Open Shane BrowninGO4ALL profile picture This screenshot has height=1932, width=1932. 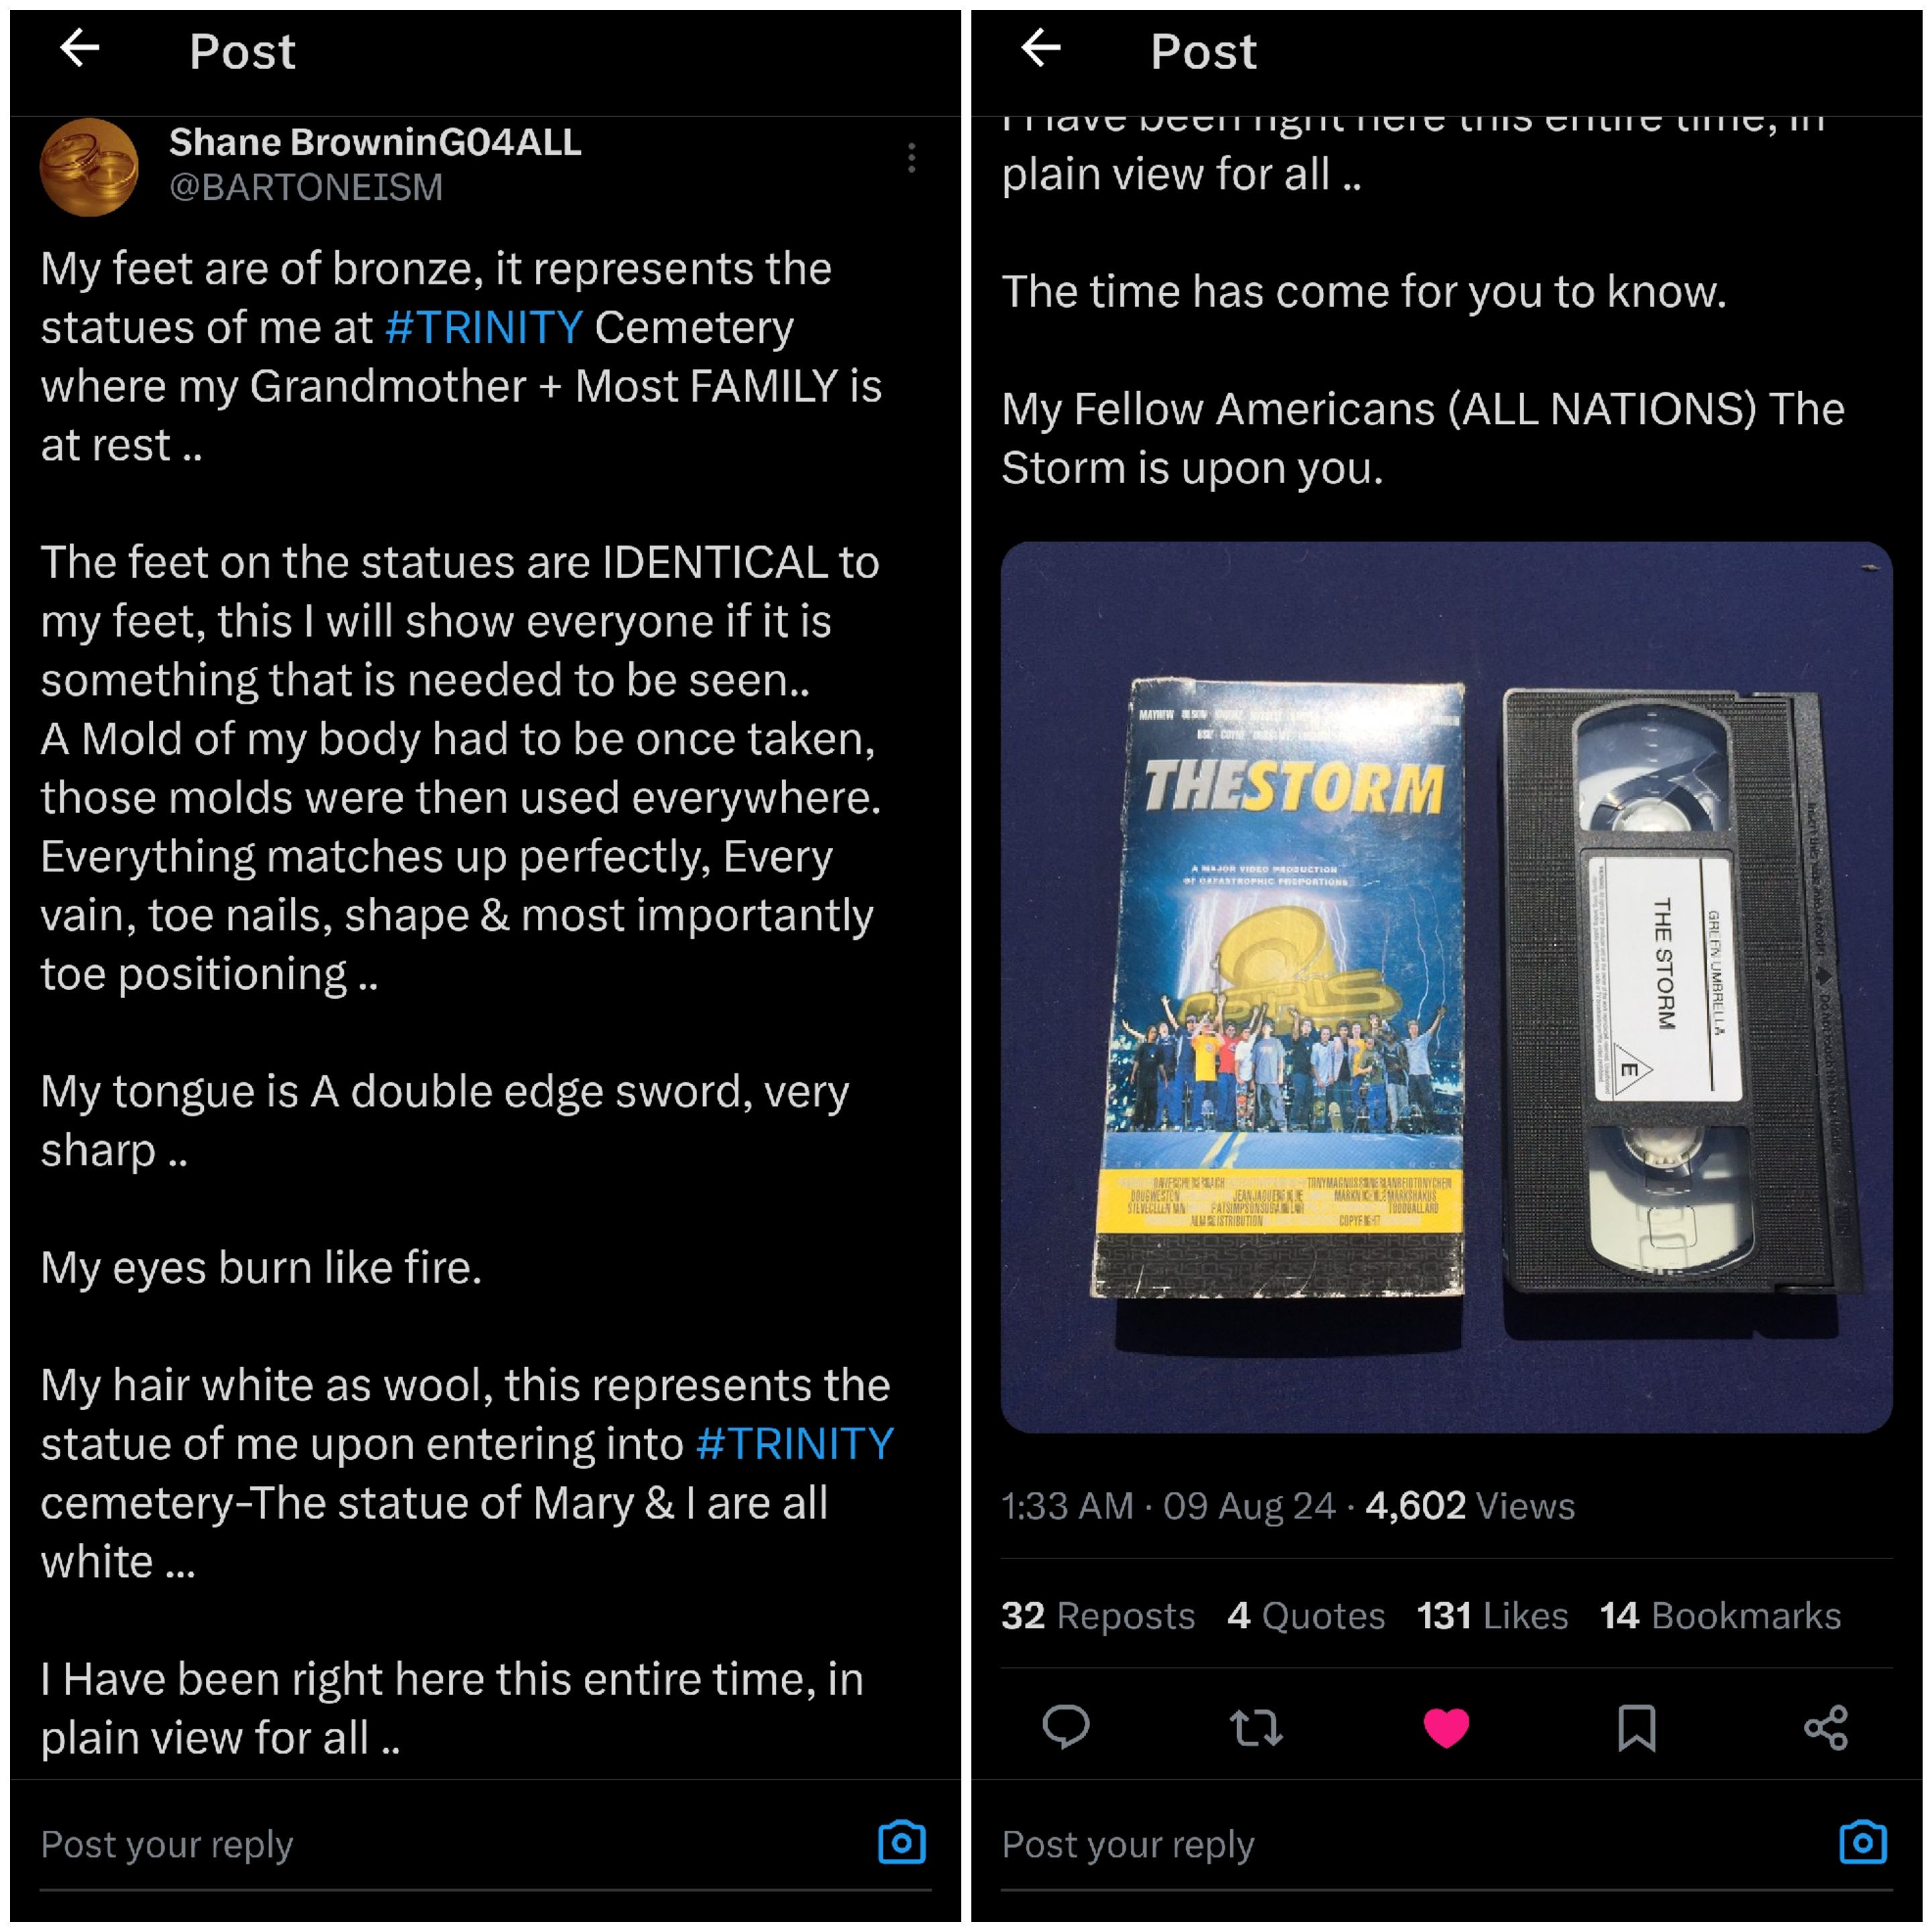[89, 167]
